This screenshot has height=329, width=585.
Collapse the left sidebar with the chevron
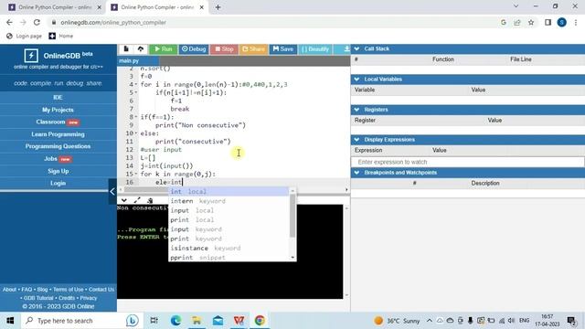click(x=112, y=191)
